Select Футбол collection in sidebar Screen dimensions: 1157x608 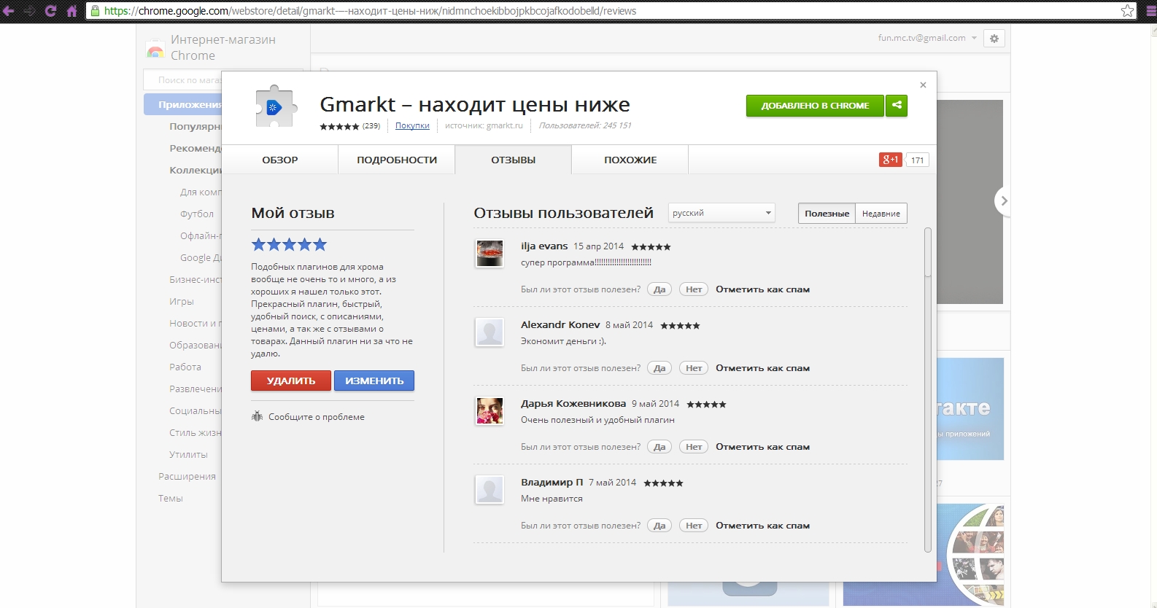point(197,214)
